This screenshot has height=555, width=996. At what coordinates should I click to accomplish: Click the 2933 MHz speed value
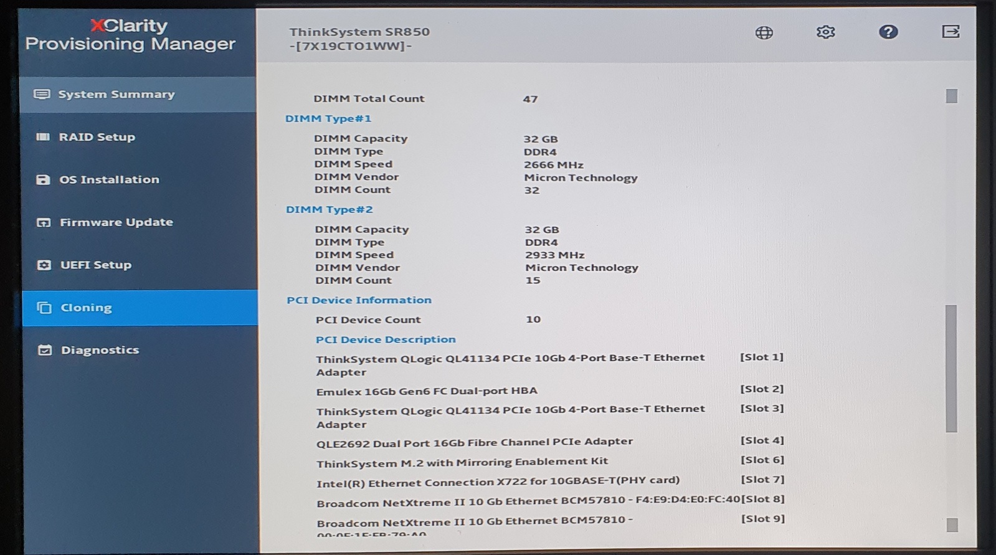pos(555,255)
